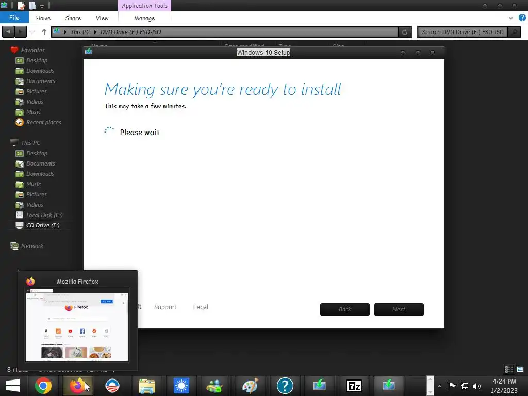Open the Support link in Setup
This screenshot has width=528, height=396.
pos(166,307)
